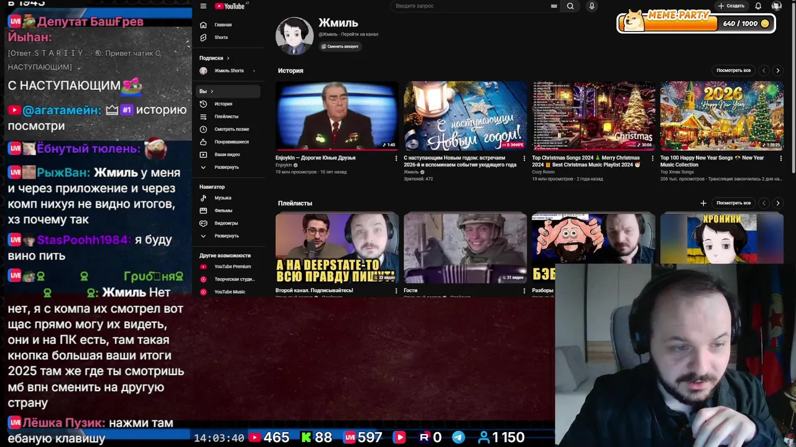
Task: Expand the Подписки section header
Action: (x=215, y=58)
